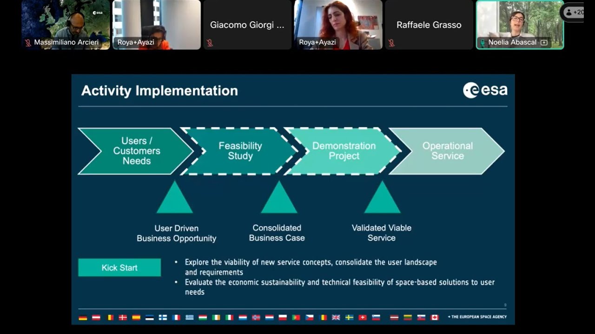The height and width of the screenshot is (334, 595).
Task: Click the Validated Viable Service label
Action: [x=382, y=233]
